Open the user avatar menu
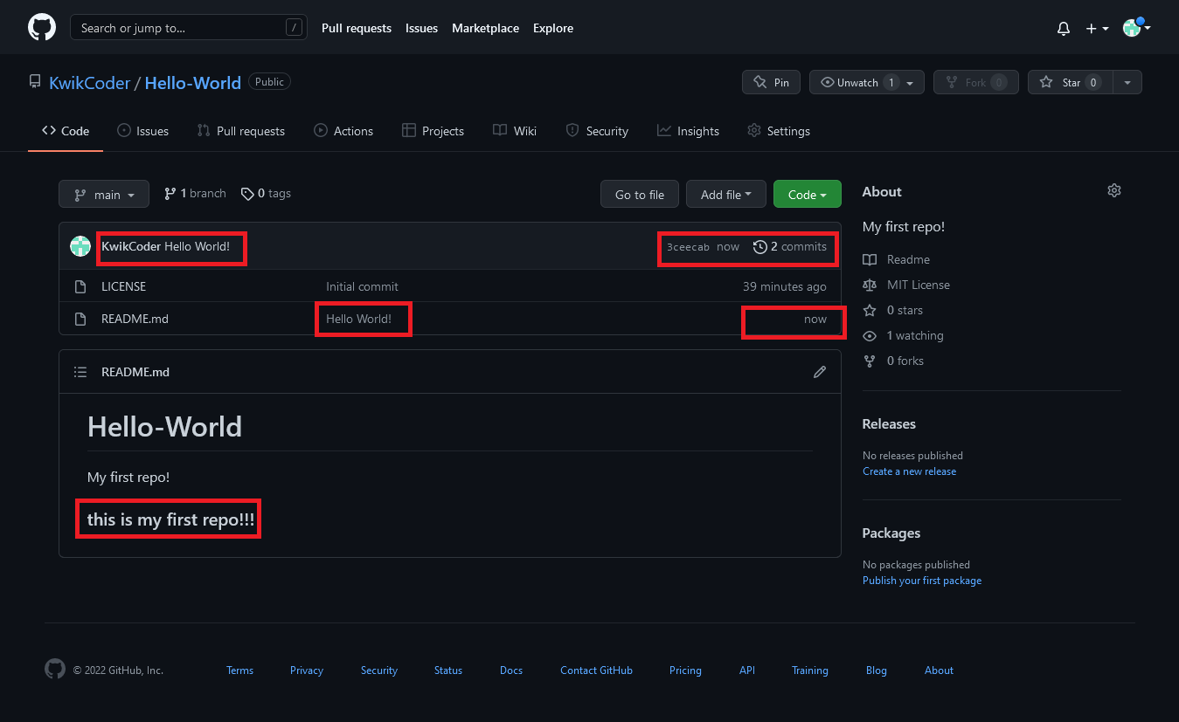 coord(1136,28)
